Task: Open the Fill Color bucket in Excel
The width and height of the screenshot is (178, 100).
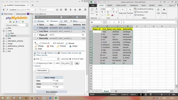Action: point(108,15)
